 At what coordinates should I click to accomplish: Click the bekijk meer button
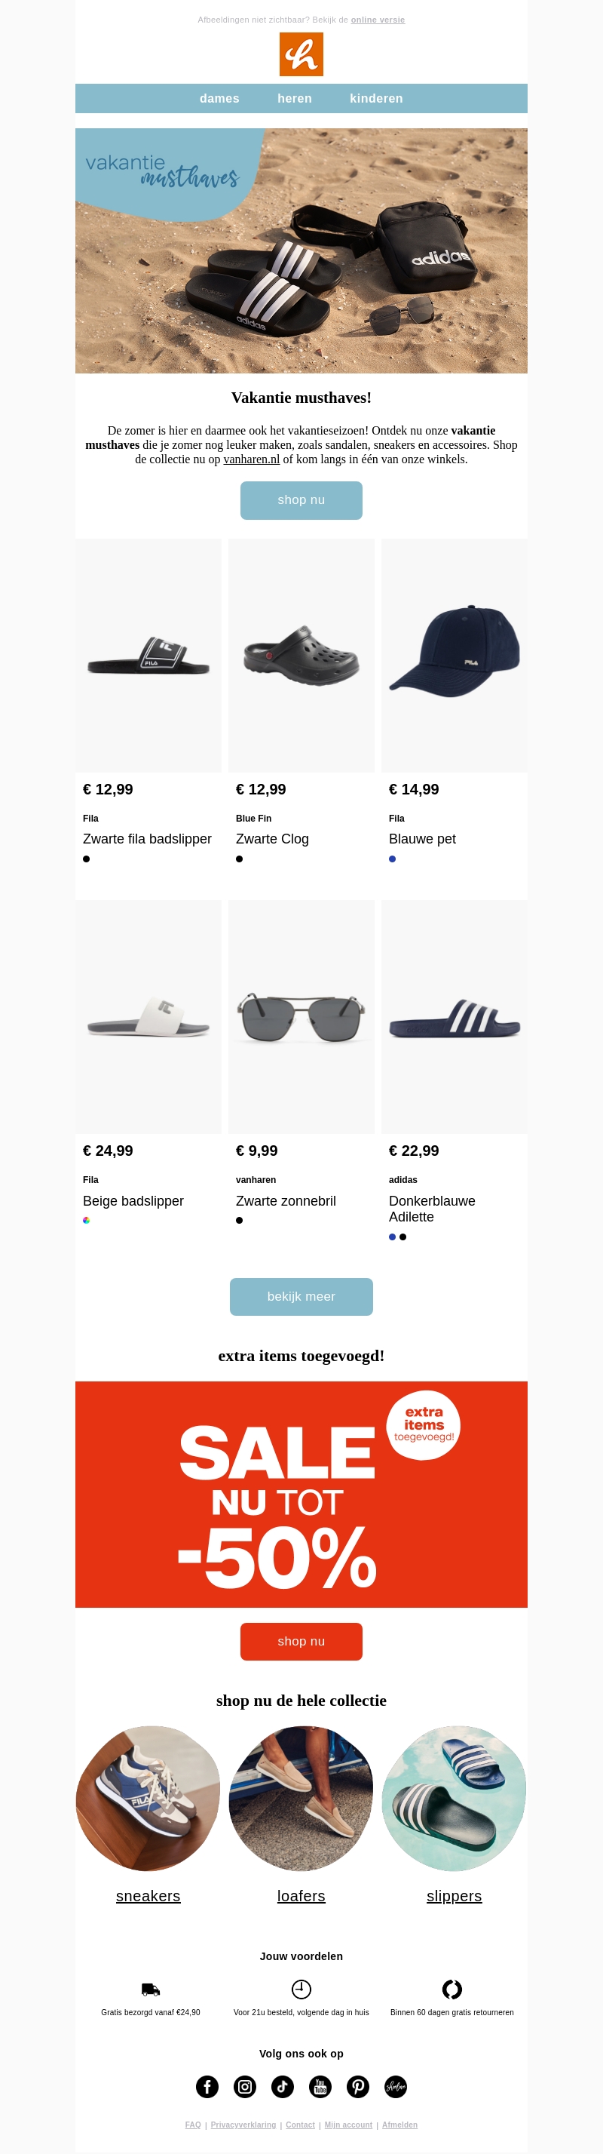[x=301, y=1296]
